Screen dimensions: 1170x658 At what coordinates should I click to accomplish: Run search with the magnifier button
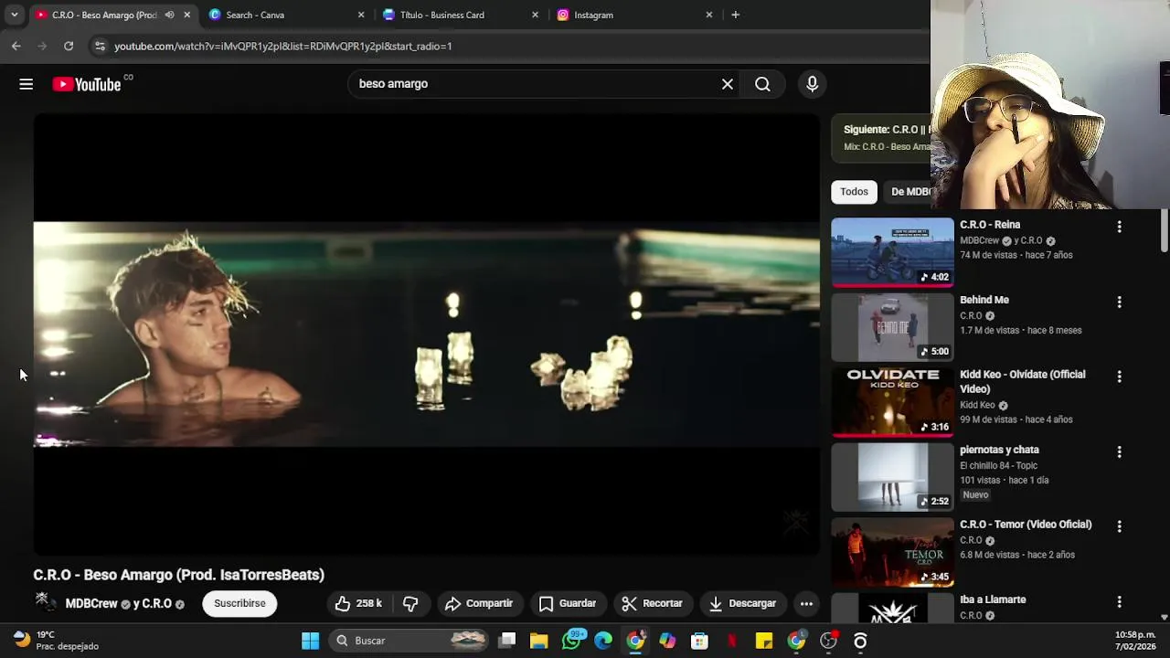click(762, 84)
